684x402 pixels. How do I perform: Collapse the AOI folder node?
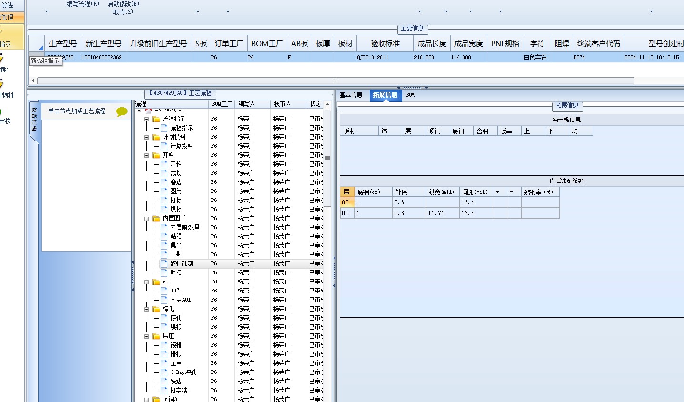(x=147, y=282)
